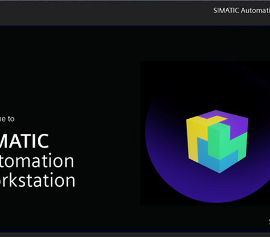Click the gray bar along the window bottom
This screenshot has height=237, width=270.
coord(135,235)
